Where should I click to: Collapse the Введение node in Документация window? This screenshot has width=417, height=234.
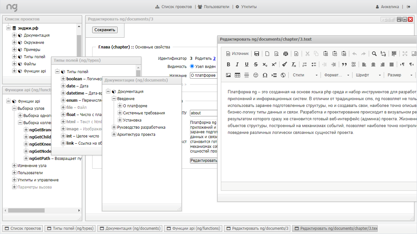point(114,99)
